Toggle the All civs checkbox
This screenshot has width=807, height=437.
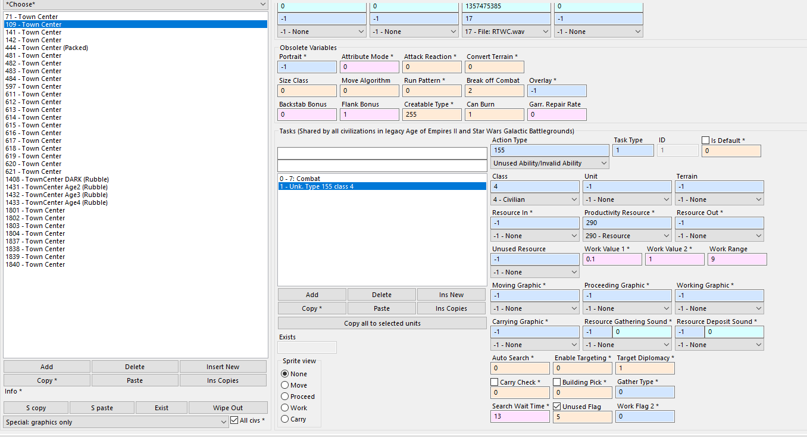pos(234,420)
